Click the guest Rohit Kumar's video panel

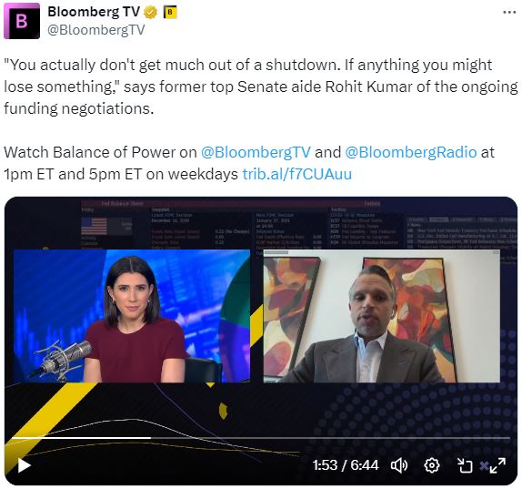(382, 316)
